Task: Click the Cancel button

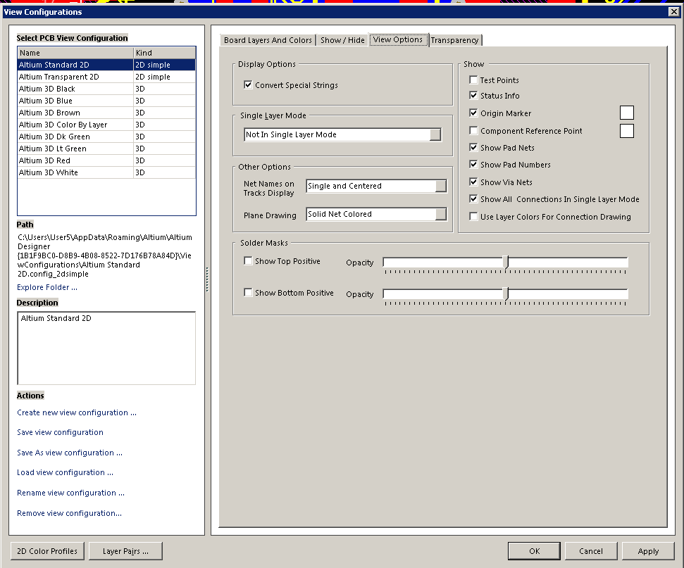Action: [x=591, y=551]
